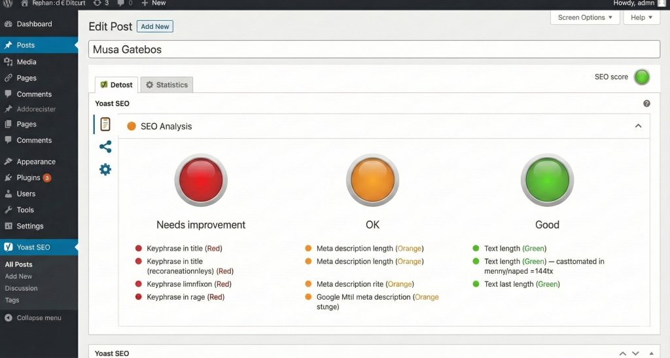Click the green SEO score indicator
670x358 pixels.
coord(641,77)
